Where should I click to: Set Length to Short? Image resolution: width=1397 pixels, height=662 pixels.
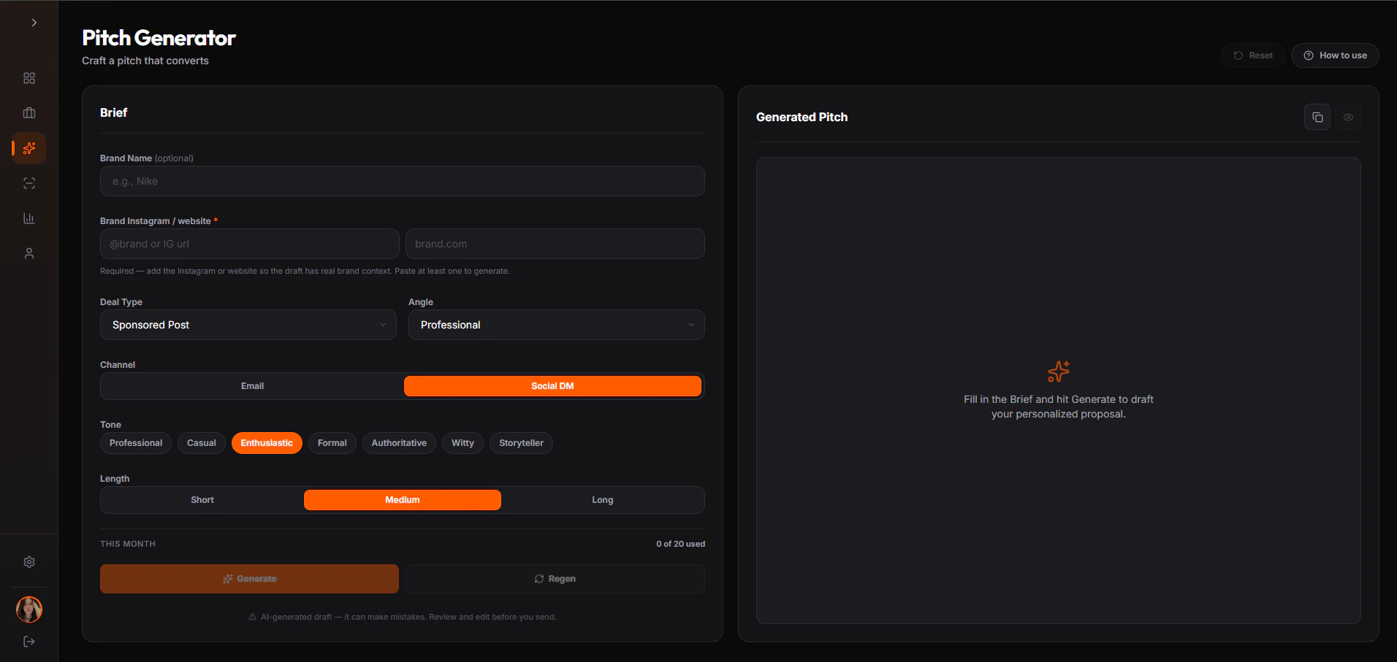(202, 500)
